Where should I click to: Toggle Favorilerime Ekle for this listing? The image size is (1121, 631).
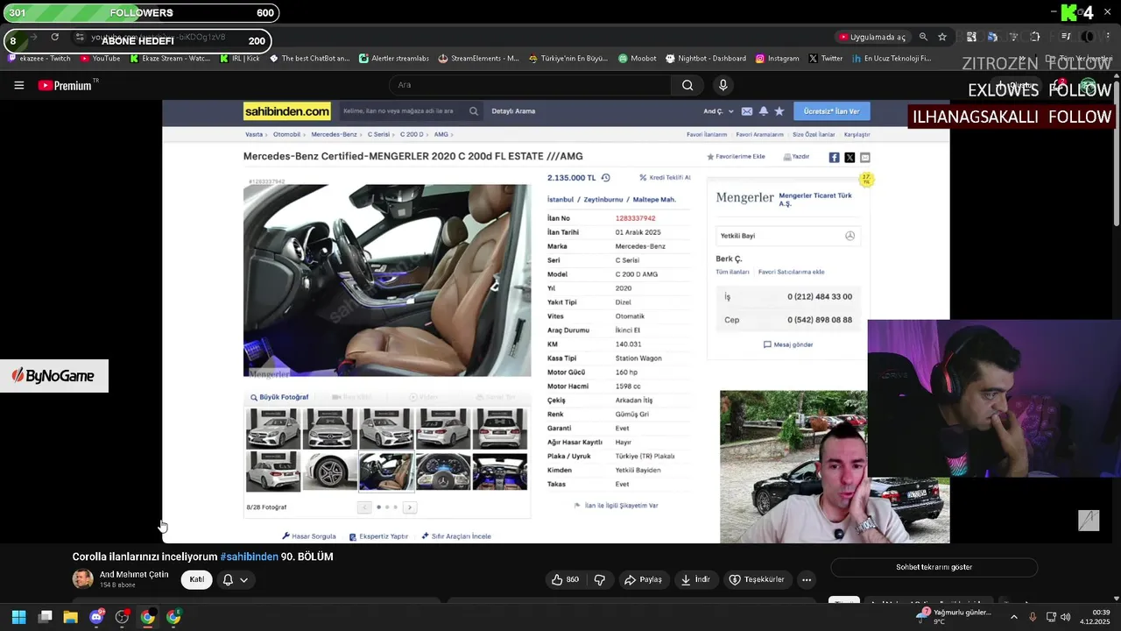(x=736, y=157)
